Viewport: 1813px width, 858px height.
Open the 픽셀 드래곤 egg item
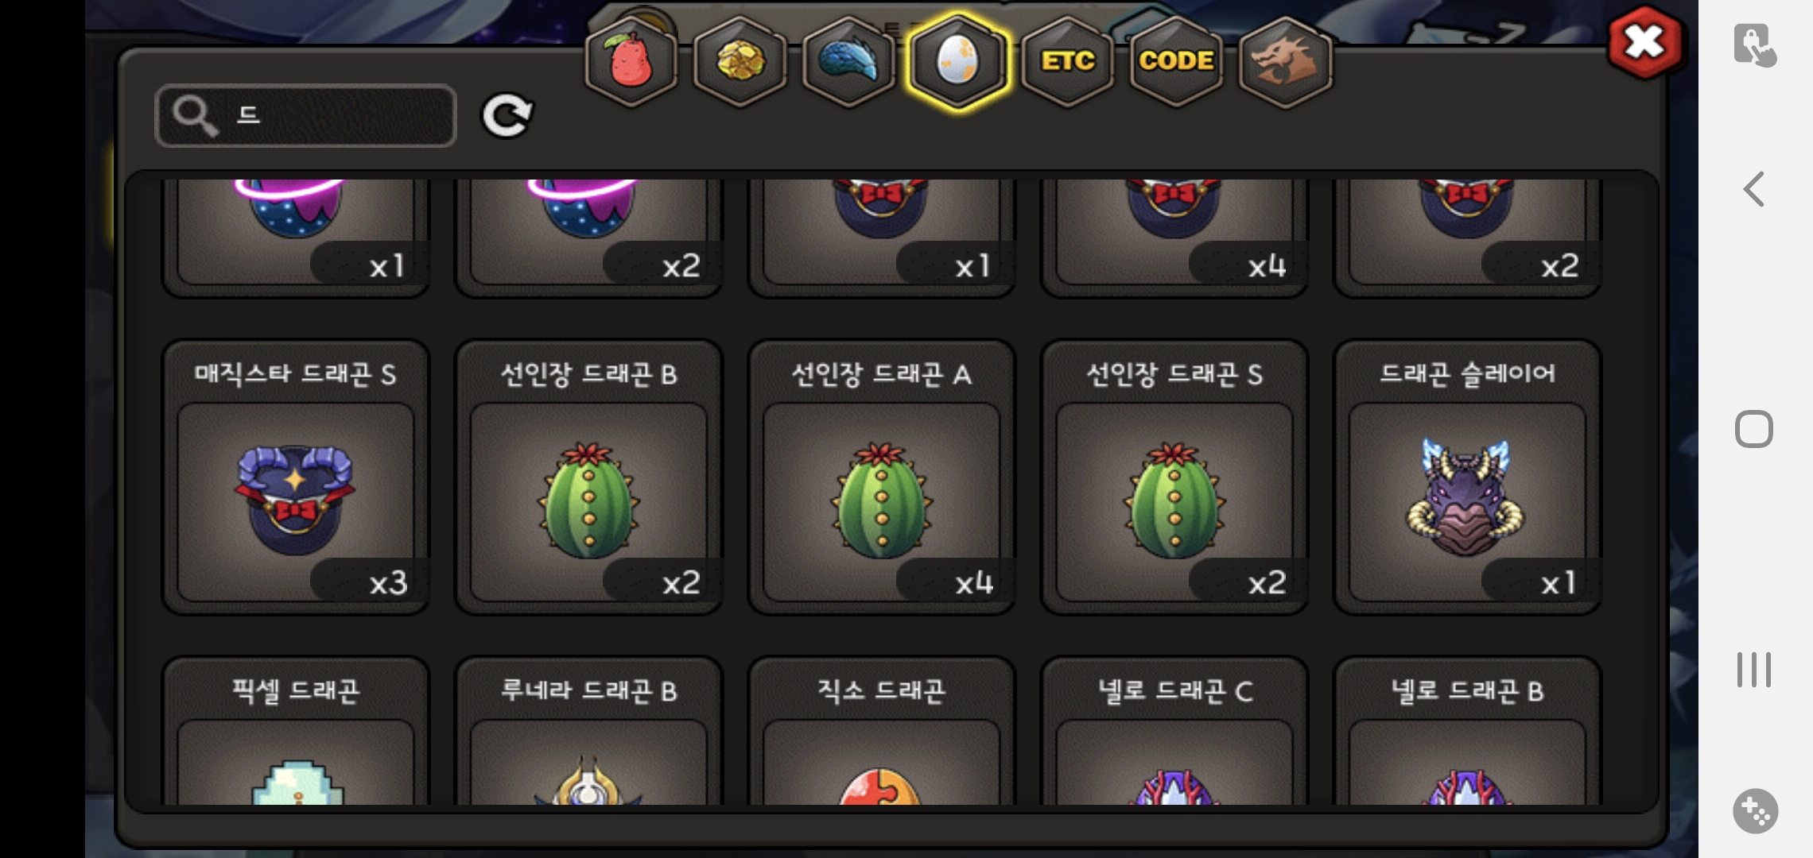pyautogui.click(x=296, y=731)
